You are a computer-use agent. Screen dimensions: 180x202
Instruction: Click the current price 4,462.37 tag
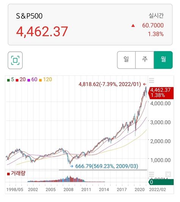coord(161,93)
